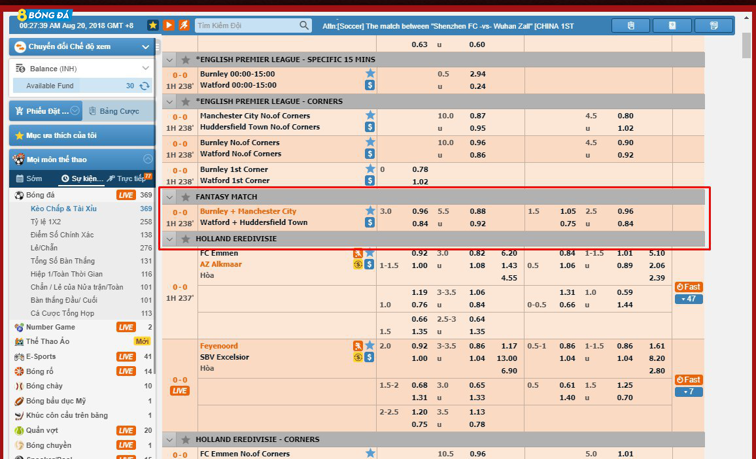Expand the Balance (INH) dropdown
This screenshot has width=756, height=459.
click(x=146, y=69)
